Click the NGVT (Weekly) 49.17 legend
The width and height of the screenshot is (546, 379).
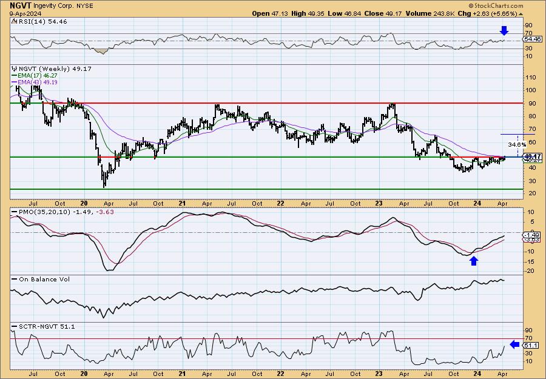(x=55, y=69)
